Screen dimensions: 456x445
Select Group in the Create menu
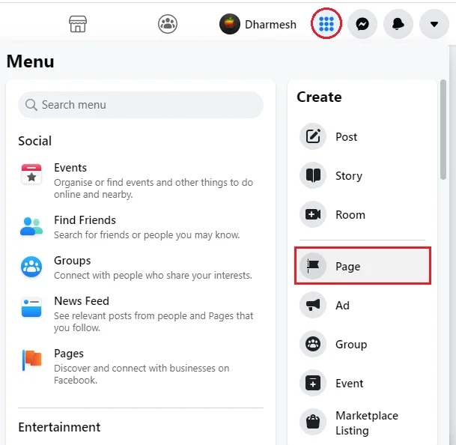pos(362,344)
